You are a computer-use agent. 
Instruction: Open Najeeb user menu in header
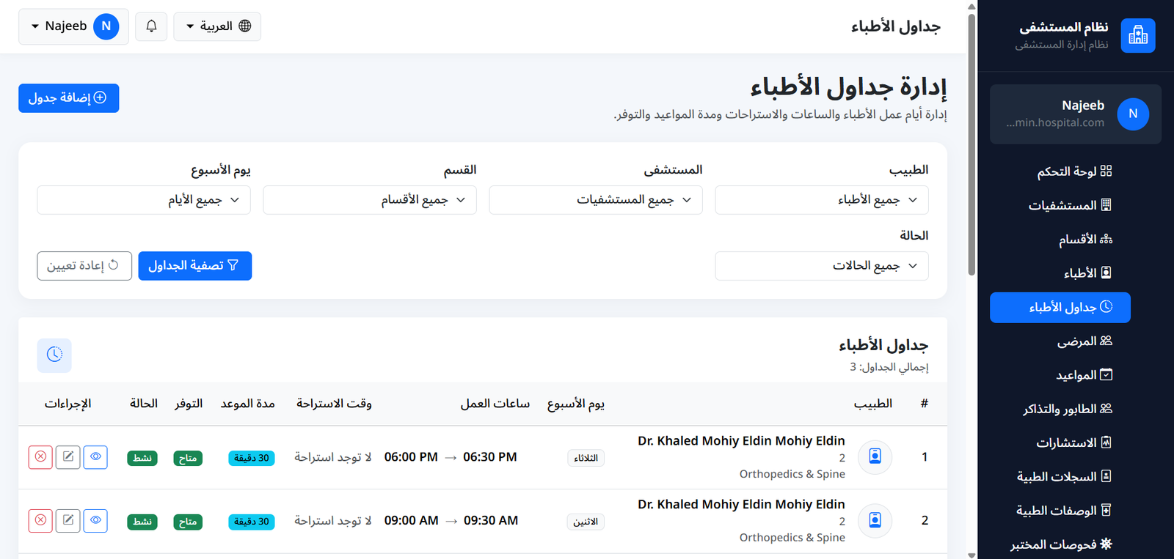click(73, 26)
